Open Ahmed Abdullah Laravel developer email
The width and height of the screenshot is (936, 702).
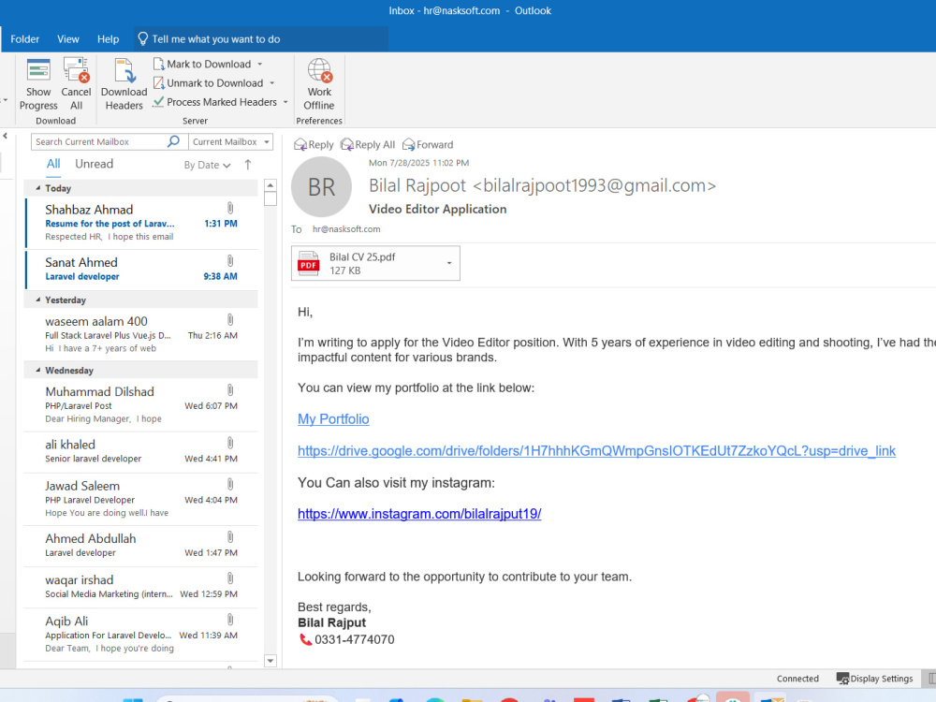pyautogui.click(x=141, y=546)
